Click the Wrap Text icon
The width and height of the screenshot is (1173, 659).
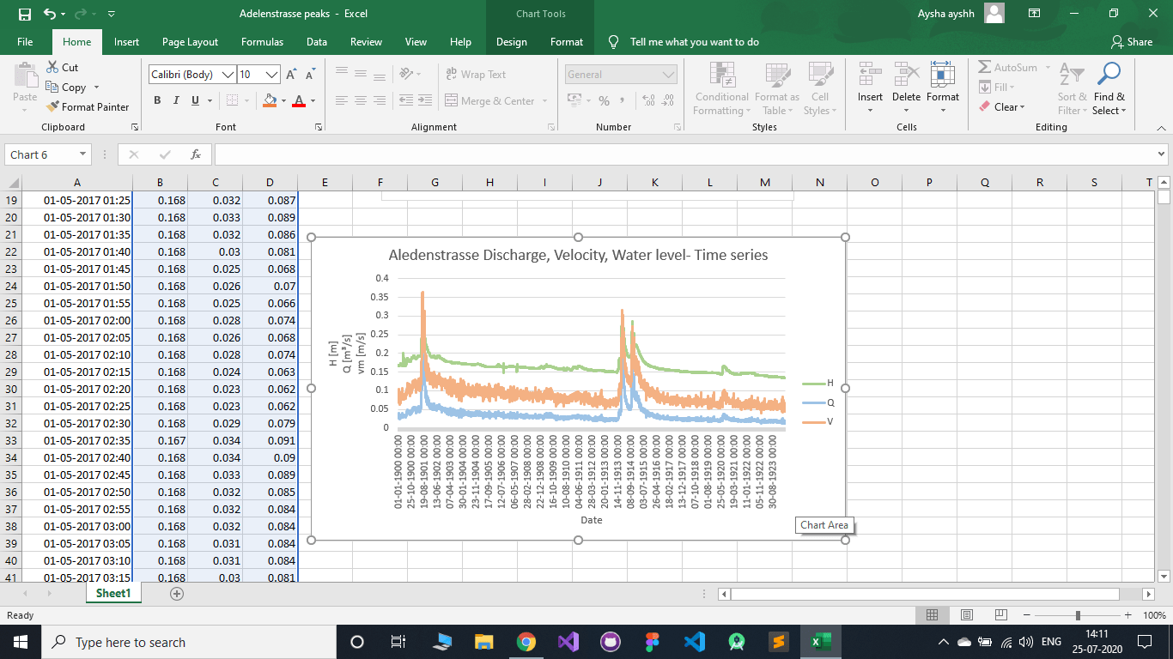pos(473,74)
